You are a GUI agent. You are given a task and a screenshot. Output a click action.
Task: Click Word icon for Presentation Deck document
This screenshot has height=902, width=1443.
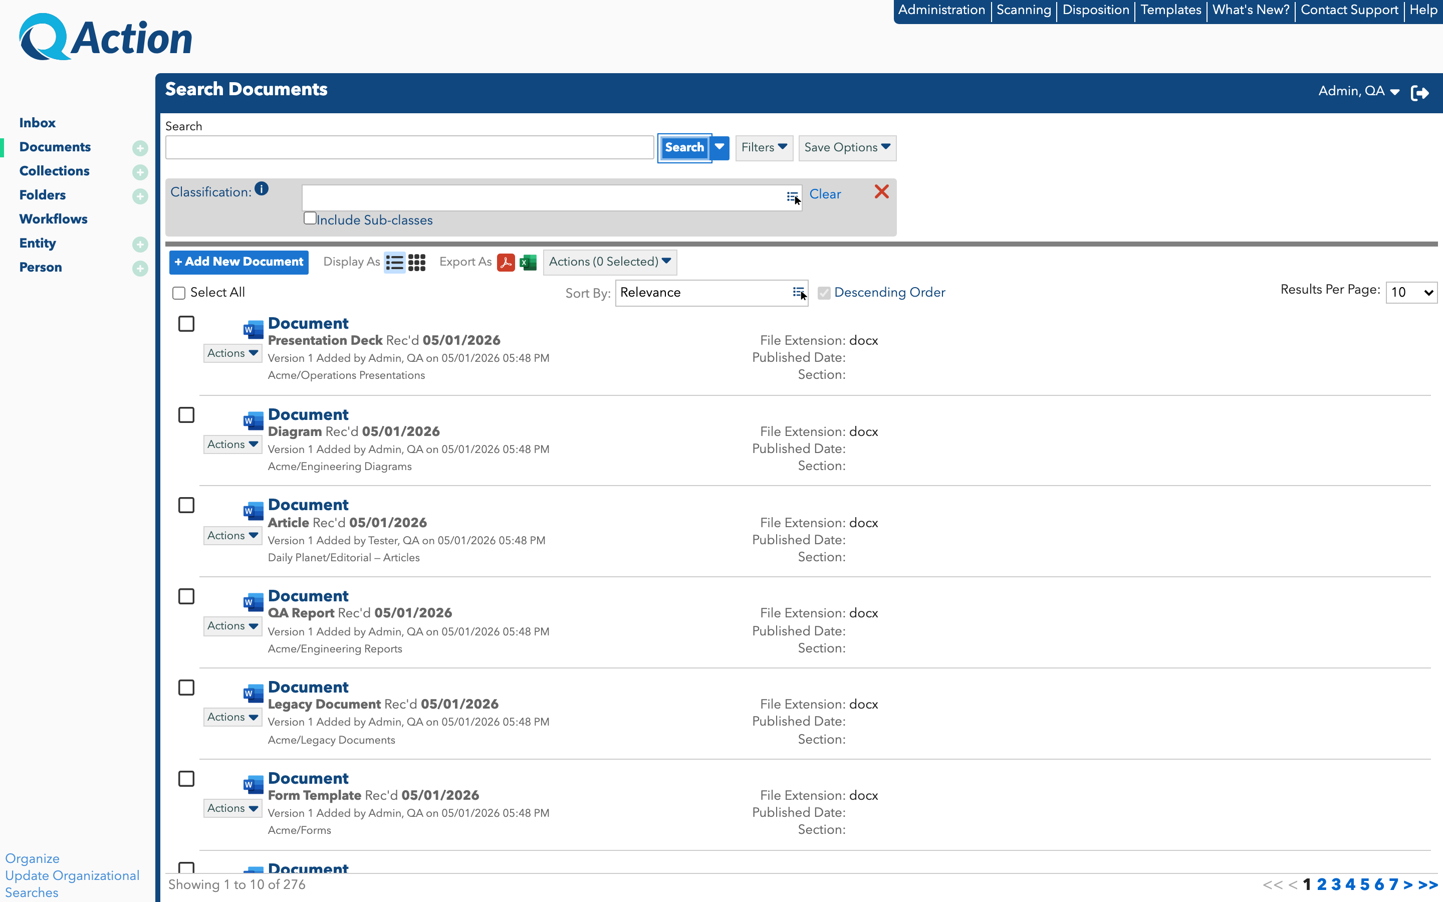[254, 329]
